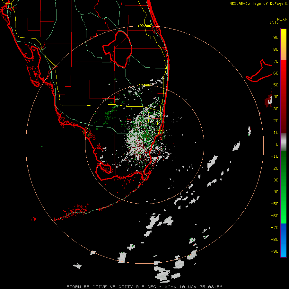Viewport: 289px width, 289px height.
Task: Click inside the Lake Okeechobee outline
Action: point(120,49)
